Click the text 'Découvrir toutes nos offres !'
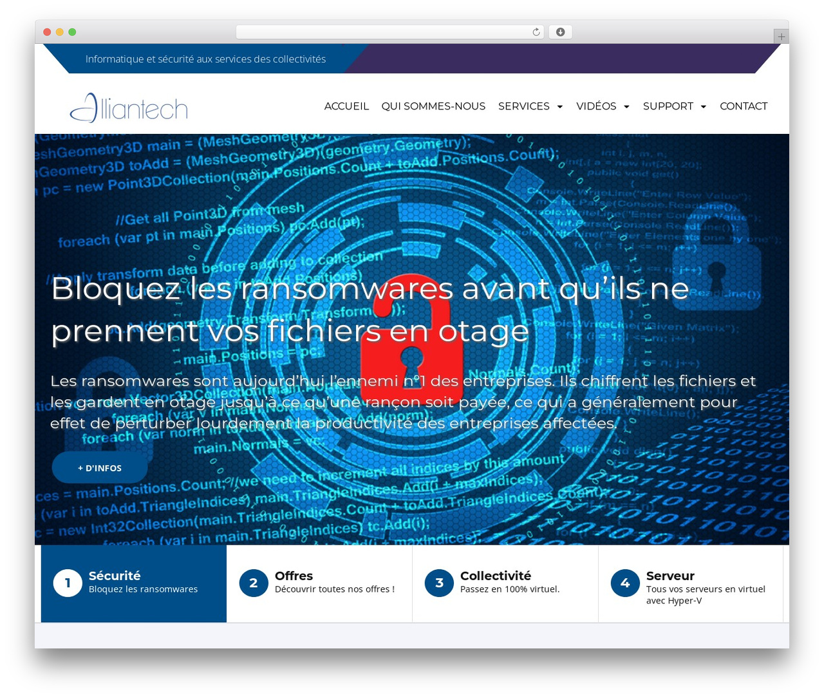 point(335,589)
